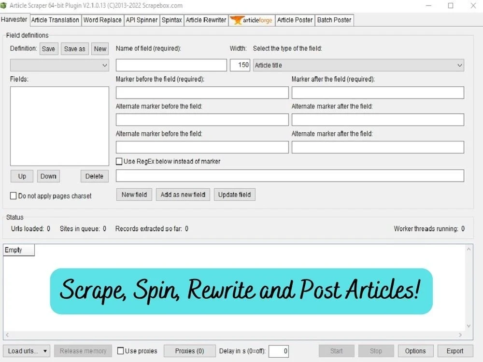This screenshot has height=362, width=483.
Task: Open the Options dialog
Action: (x=416, y=351)
